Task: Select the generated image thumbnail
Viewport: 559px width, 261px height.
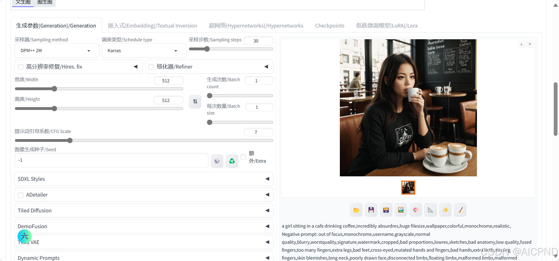Action: pyautogui.click(x=408, y=187)
